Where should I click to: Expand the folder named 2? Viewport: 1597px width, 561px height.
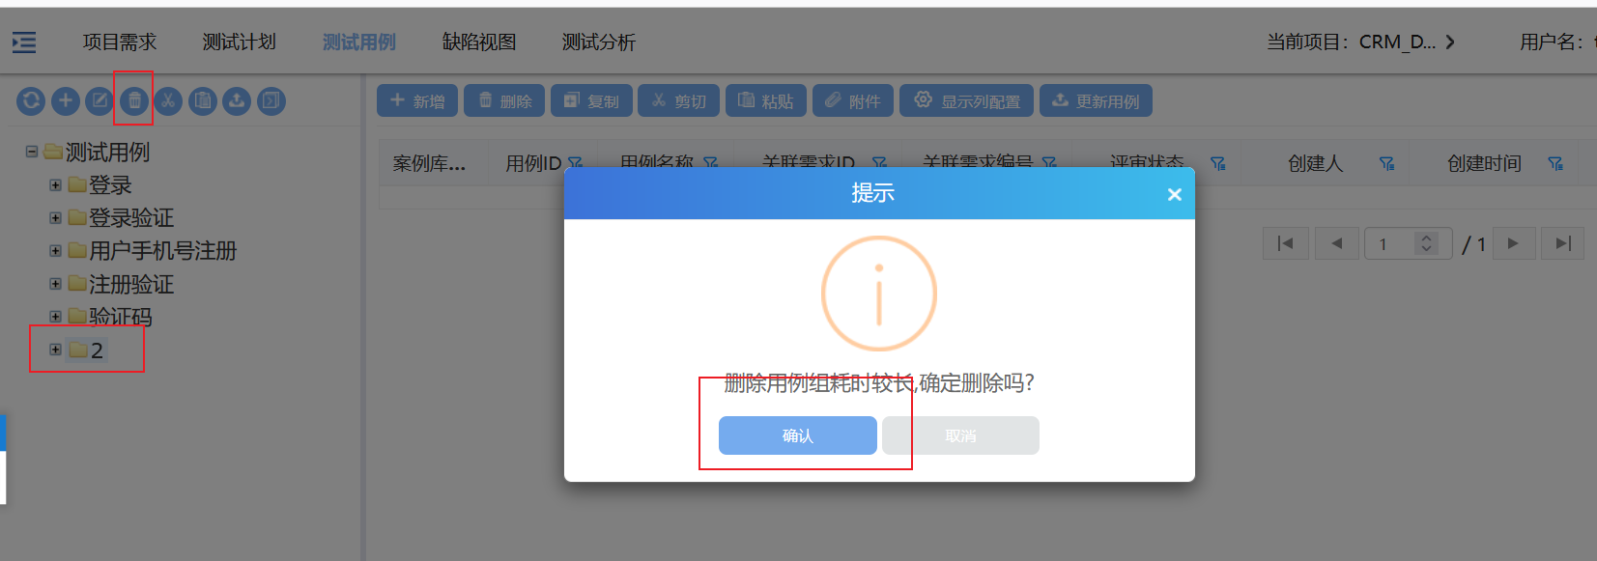pos(55,350)
